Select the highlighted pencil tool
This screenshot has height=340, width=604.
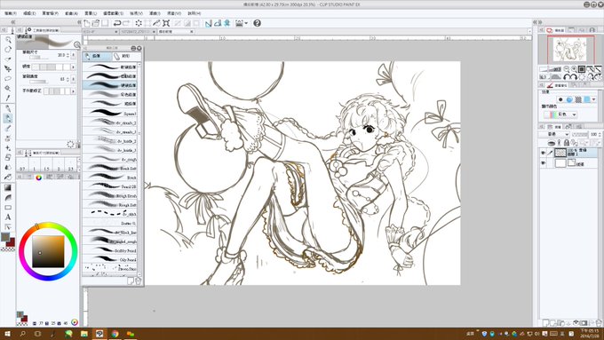pos(8,118)
